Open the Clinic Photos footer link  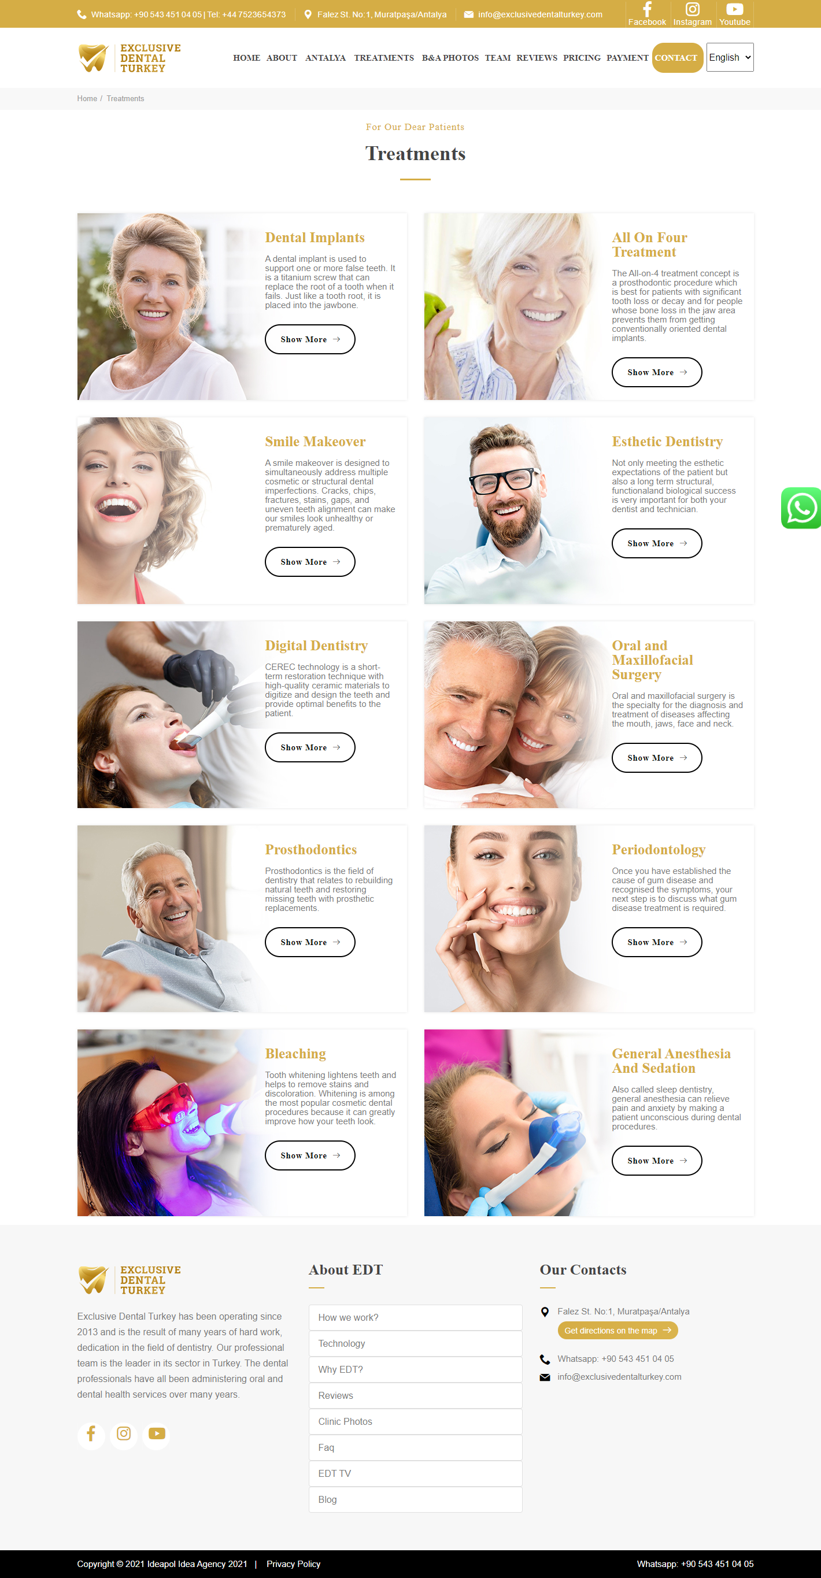point(415,1421)
